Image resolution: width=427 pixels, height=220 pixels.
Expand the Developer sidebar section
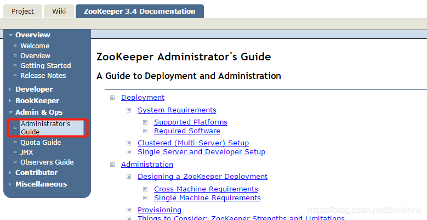tap(34, 89)
